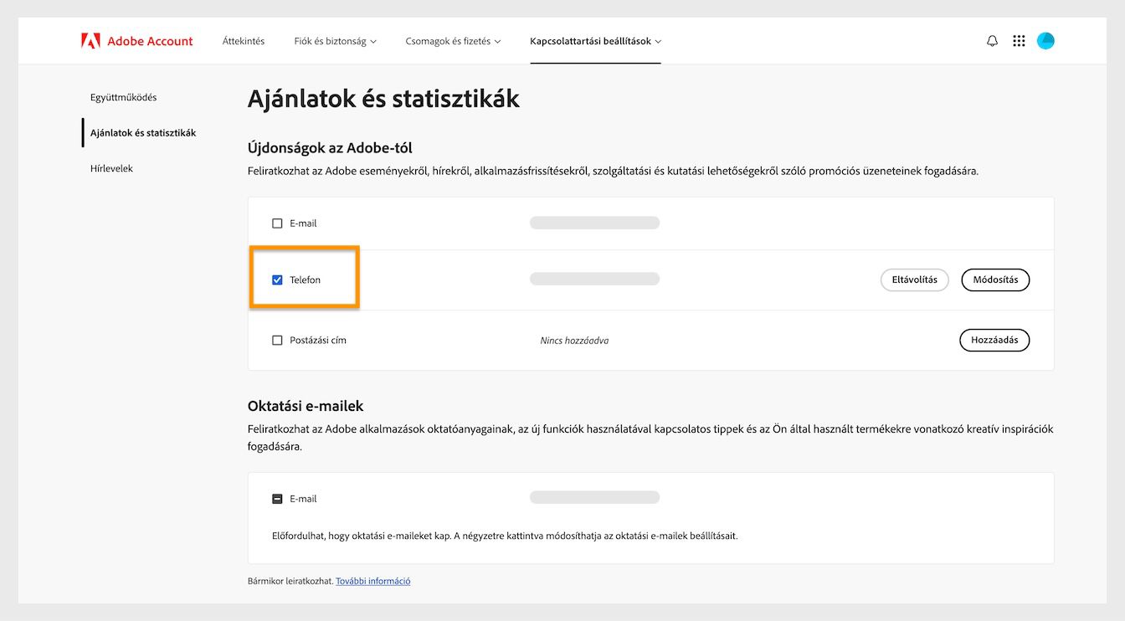Check the E-mail box under Újdonságok az Adobe-tól
The image size is (1125, 621).
coord(277,223)
